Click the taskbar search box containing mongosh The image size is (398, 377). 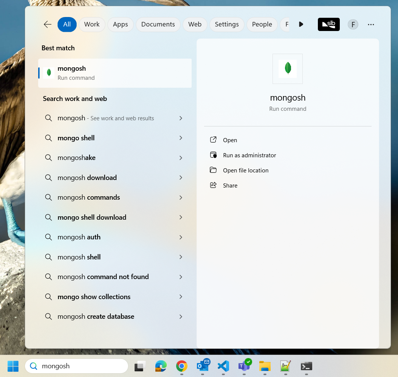tap(76, 366)
